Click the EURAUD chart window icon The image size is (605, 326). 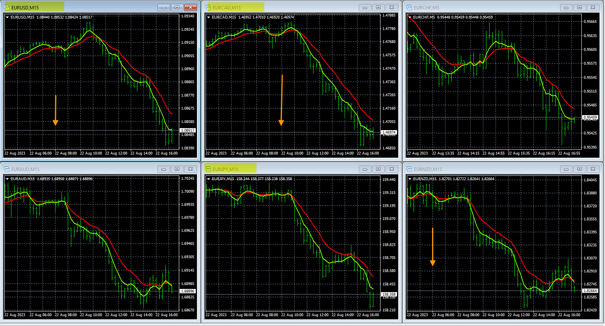click(x=7, y=169)
